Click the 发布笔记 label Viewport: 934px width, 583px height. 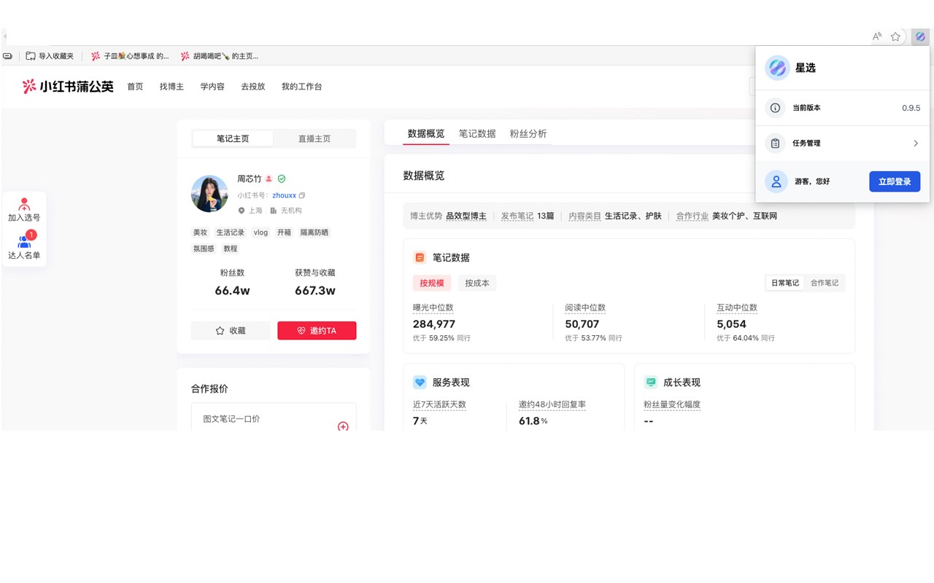pyautogui.click(x=517, y=216)
